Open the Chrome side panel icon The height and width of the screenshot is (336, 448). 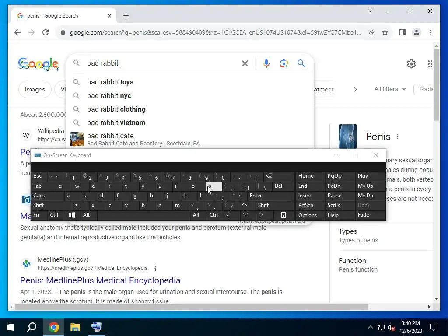(x=402, y=32)
